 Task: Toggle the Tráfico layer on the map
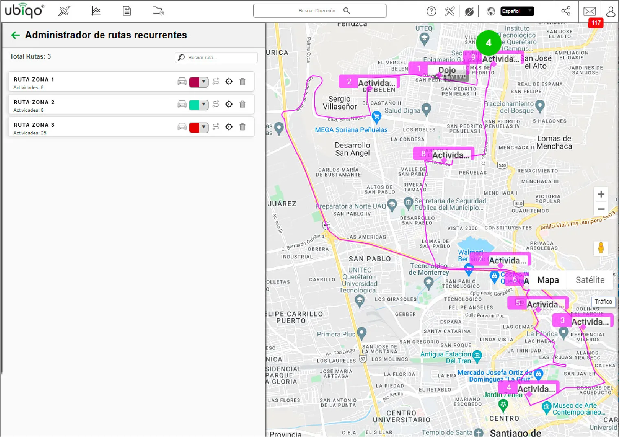tap(603, 302)
